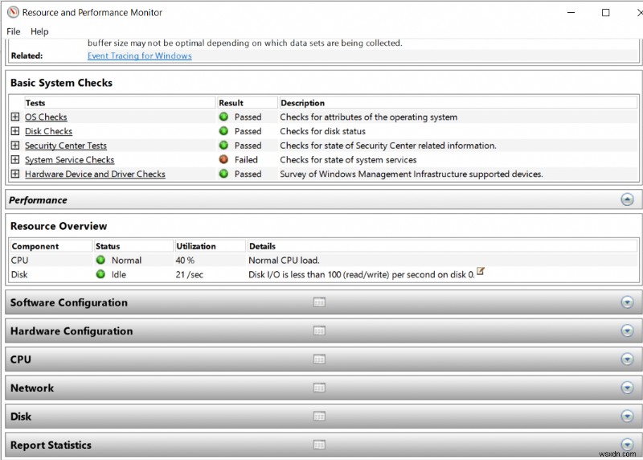
Task: Expand the Software Configuration section arrow
Action: [x=627, y=302]
